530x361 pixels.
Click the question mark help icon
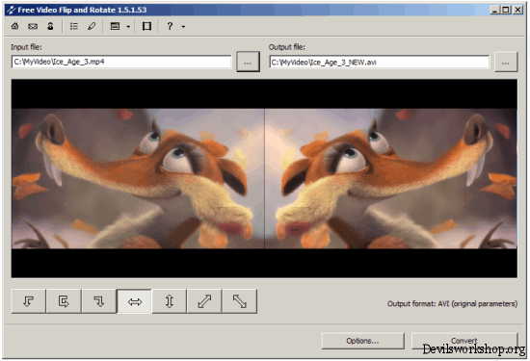coord(170,26)
